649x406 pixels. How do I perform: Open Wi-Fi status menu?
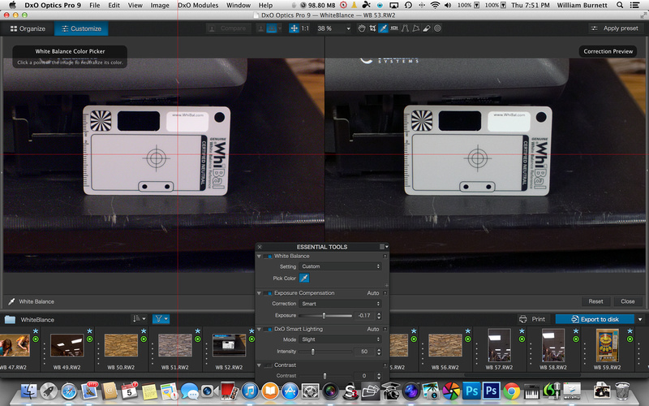(x=435, y=5)
